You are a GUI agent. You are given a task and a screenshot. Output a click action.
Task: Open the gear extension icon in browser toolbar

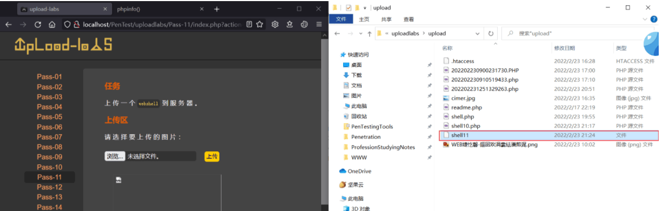[x=275, y=25]
